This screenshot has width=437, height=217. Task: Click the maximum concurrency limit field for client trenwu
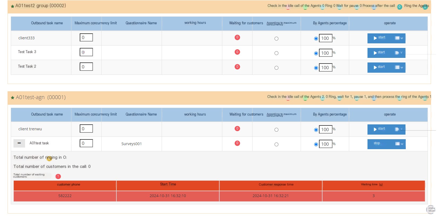point(86,129)
